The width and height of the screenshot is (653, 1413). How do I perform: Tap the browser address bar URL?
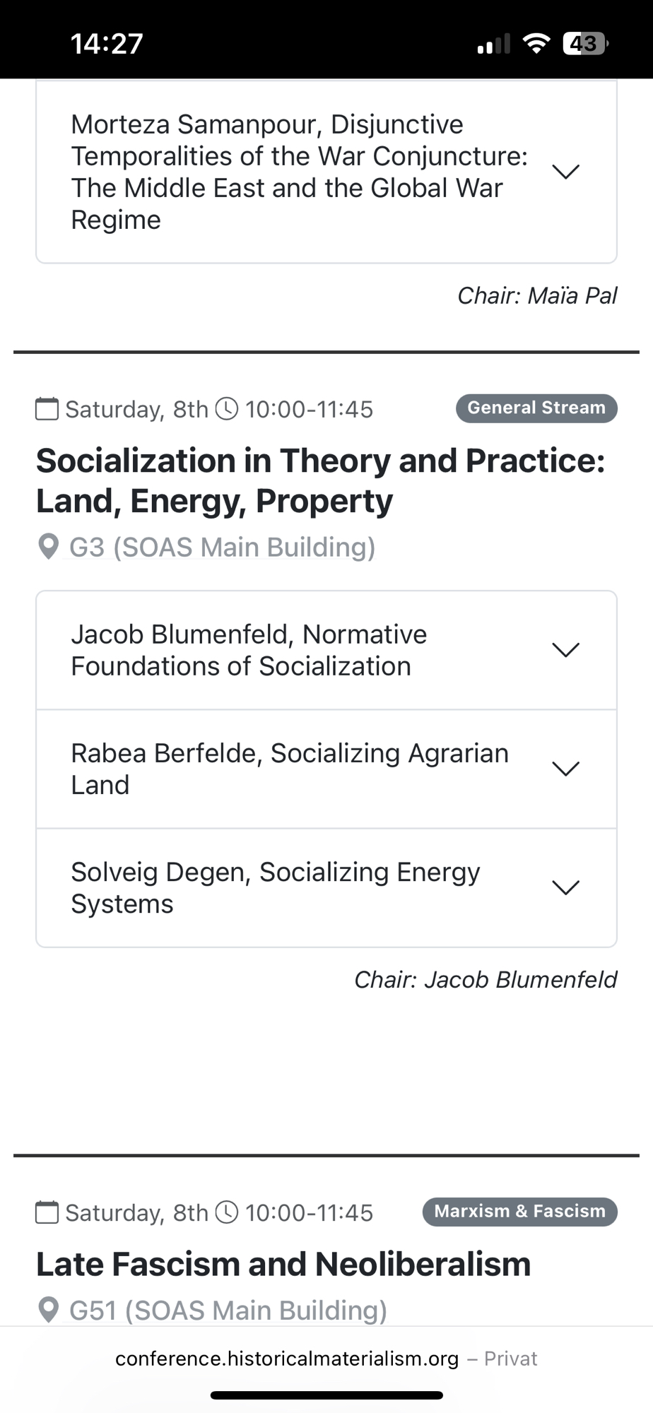click(x=287, y=1359)
